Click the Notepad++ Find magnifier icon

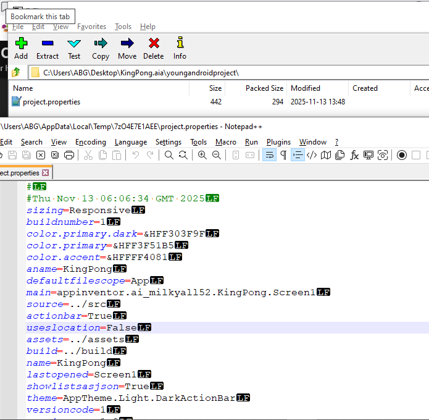click(169, 155)
